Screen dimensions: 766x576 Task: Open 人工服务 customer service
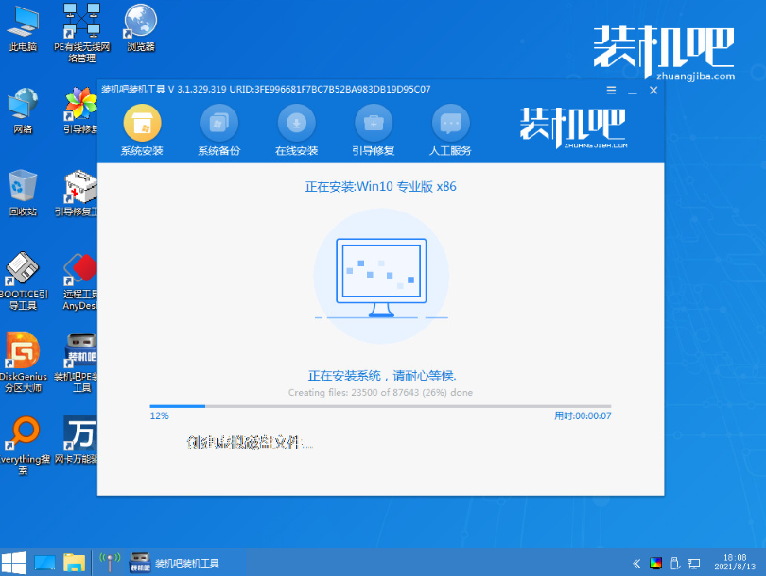[449, 129]
